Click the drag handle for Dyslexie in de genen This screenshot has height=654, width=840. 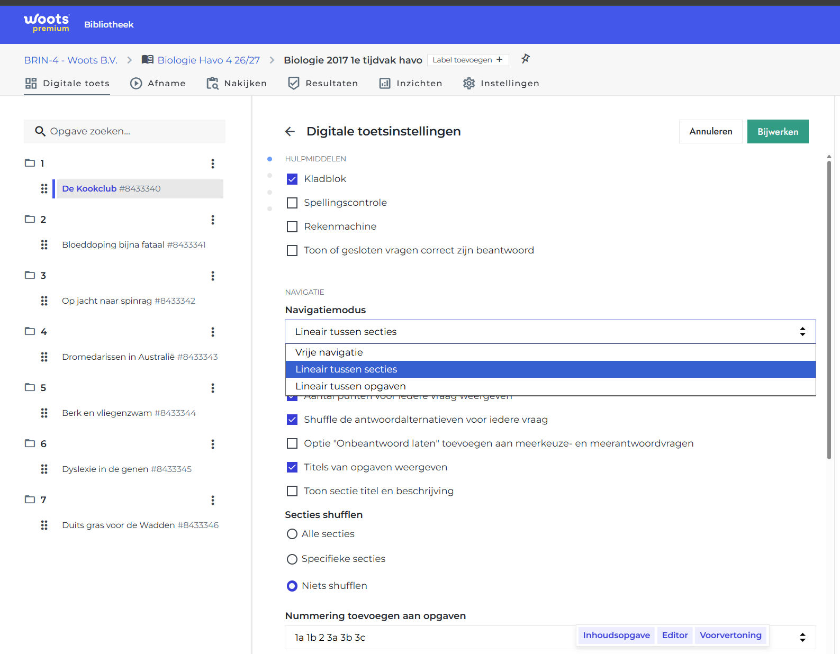pos(44,469)
